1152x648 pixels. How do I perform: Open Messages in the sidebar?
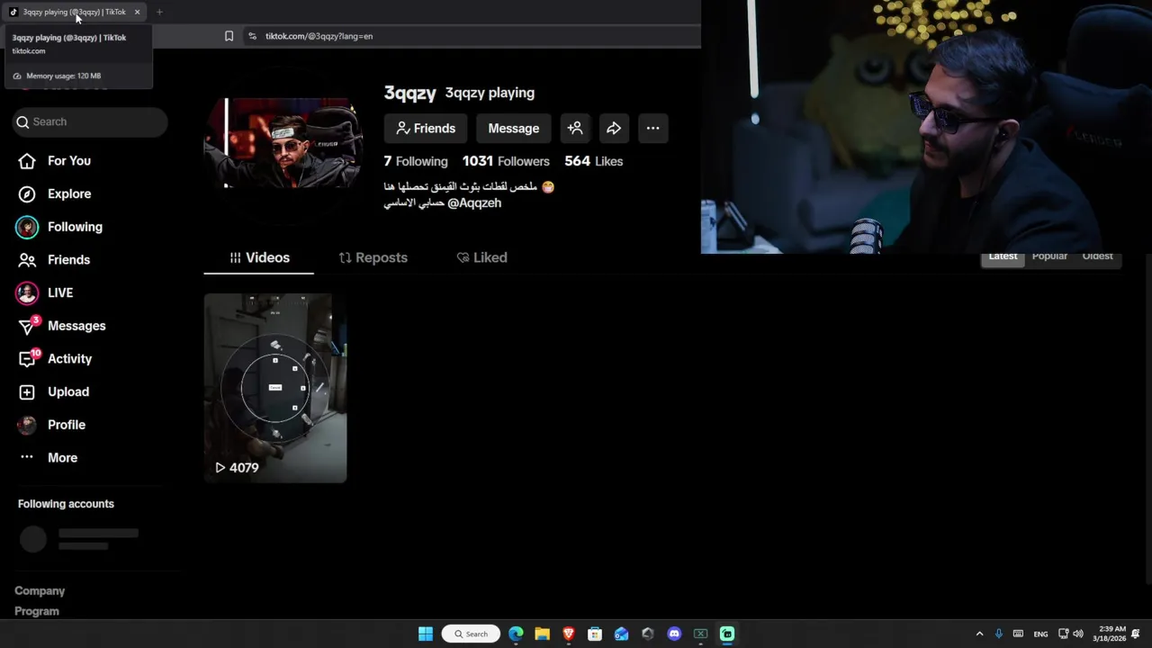[x=61, y=326]
